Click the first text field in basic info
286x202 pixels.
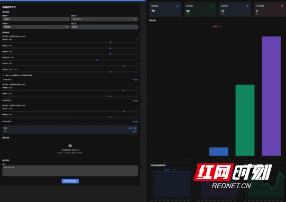(36, 19)
